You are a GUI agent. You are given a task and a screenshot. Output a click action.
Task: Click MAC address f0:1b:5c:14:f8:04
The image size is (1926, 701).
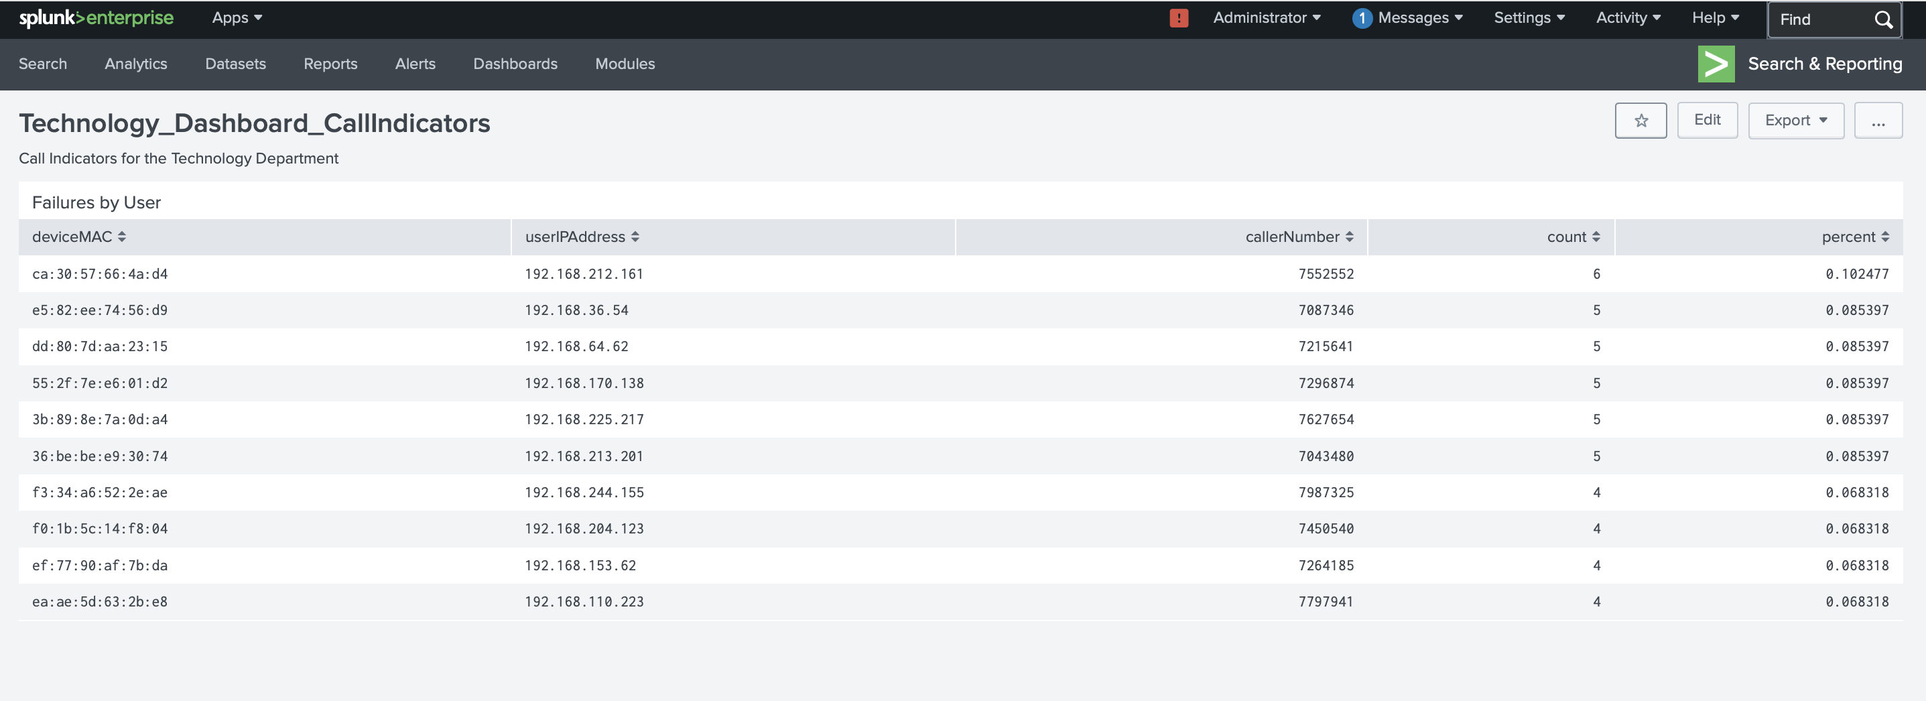[x=99, y=529]
